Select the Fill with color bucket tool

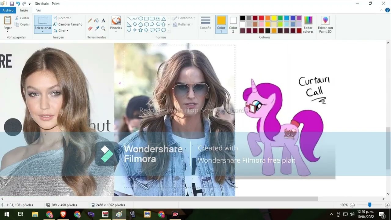click(97, 21)
